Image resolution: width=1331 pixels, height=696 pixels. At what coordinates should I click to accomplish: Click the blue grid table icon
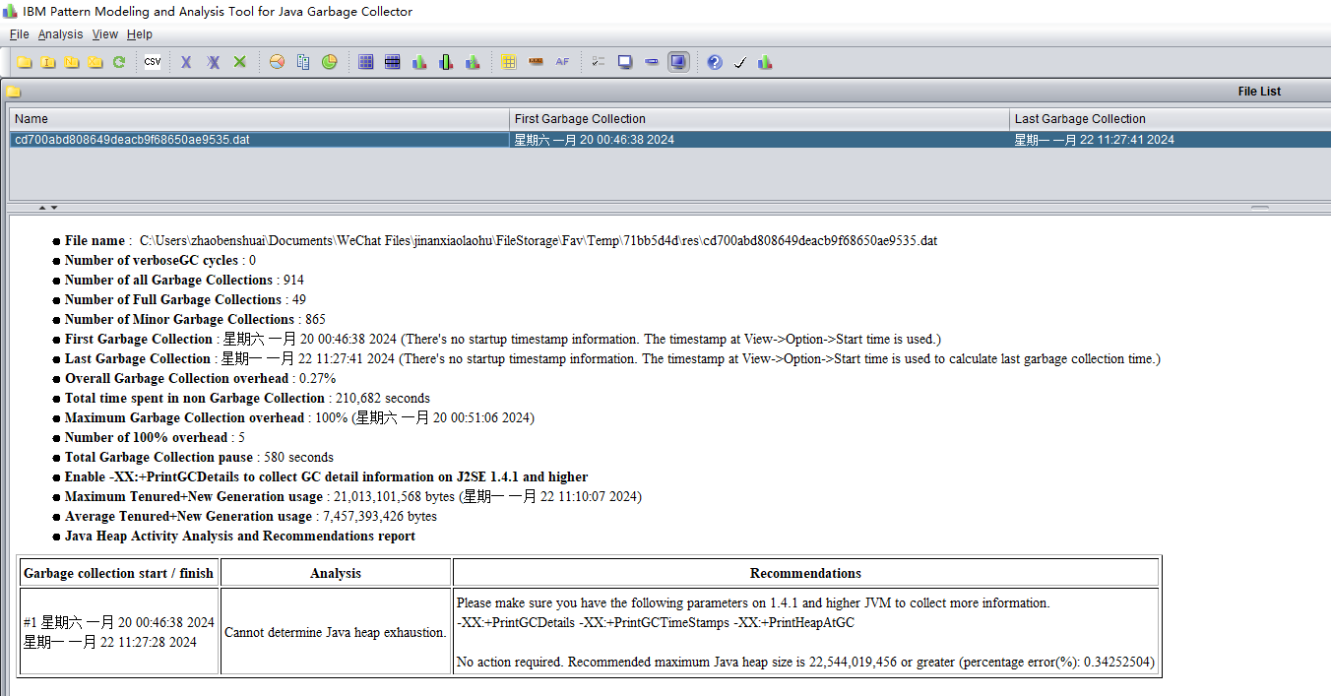click(x=366, y=62)
